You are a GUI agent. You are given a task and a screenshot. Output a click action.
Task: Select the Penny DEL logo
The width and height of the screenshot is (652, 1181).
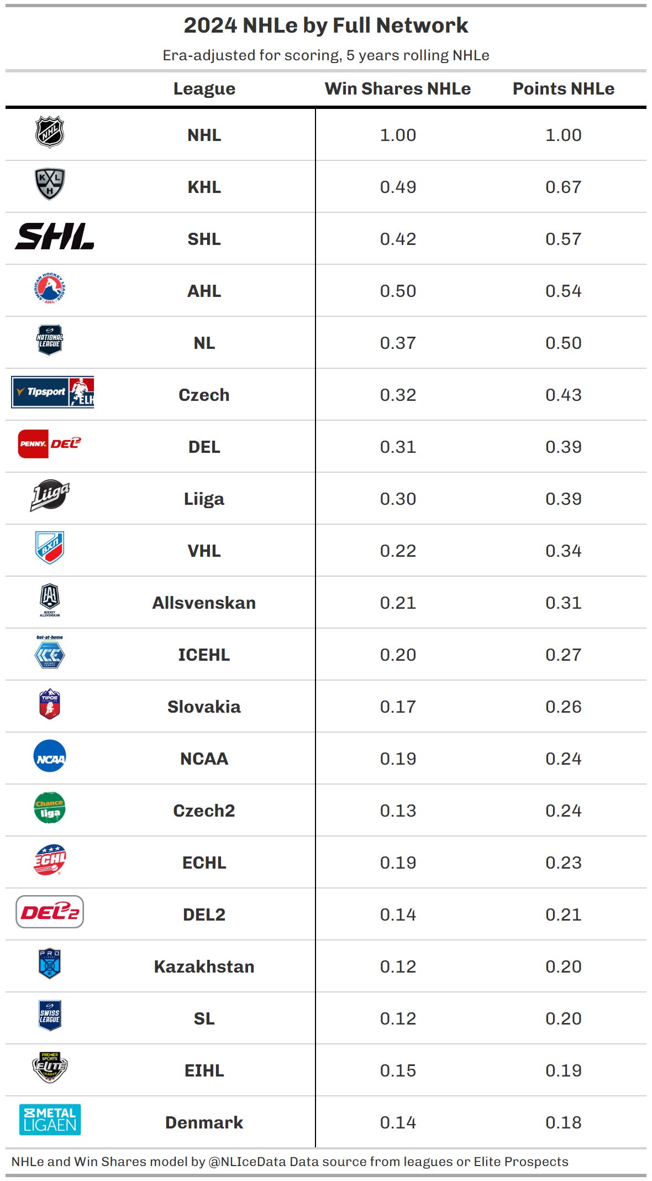click(50, 444)
